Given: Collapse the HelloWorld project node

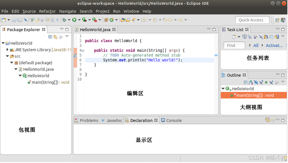Looking at the screenshot, I should 3,43.
